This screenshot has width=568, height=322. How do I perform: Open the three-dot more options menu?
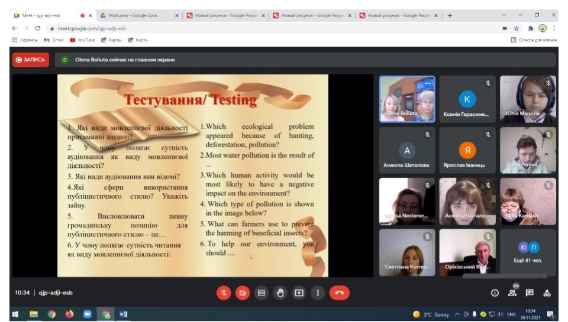pyautogui.click(x=318, y=292)
